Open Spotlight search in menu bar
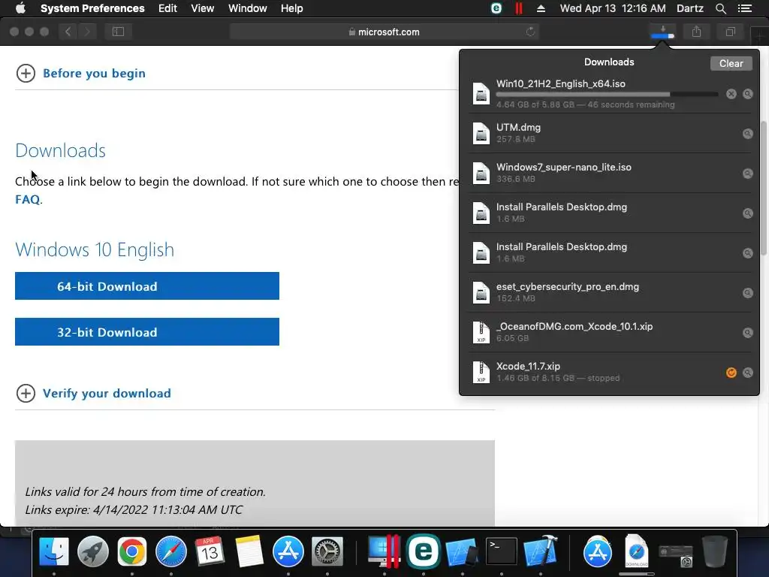 pyautogui.click(x=720, y=8)
